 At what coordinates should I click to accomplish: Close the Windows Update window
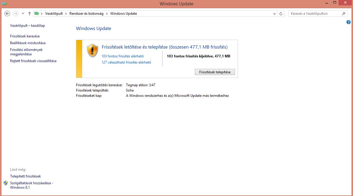[346, 3]
